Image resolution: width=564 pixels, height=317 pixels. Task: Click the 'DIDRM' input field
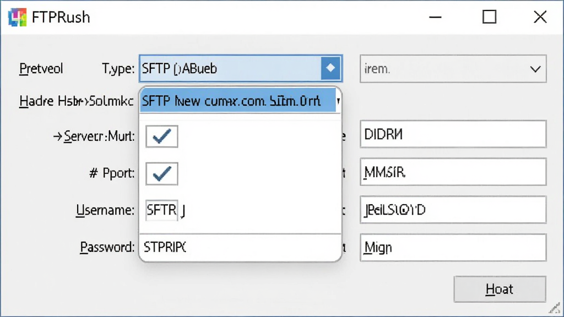pyautogui.click(x=453, y=134)
